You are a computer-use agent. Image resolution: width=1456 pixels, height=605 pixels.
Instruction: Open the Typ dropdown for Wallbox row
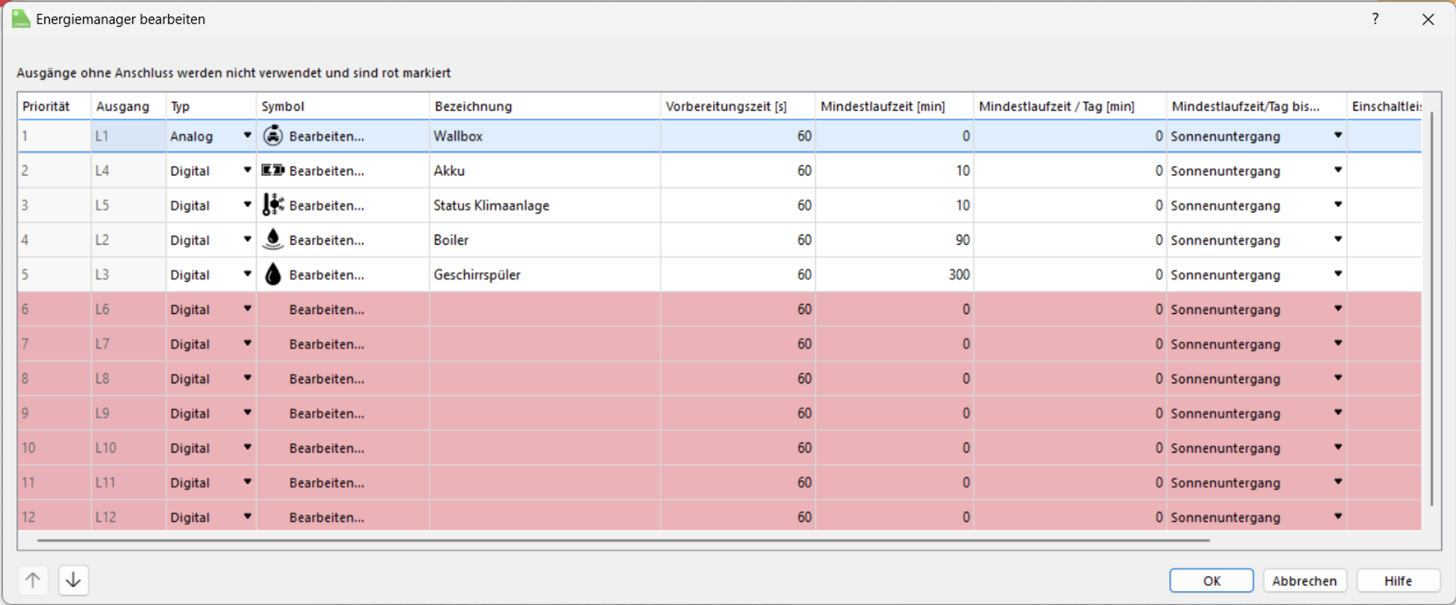247,136
